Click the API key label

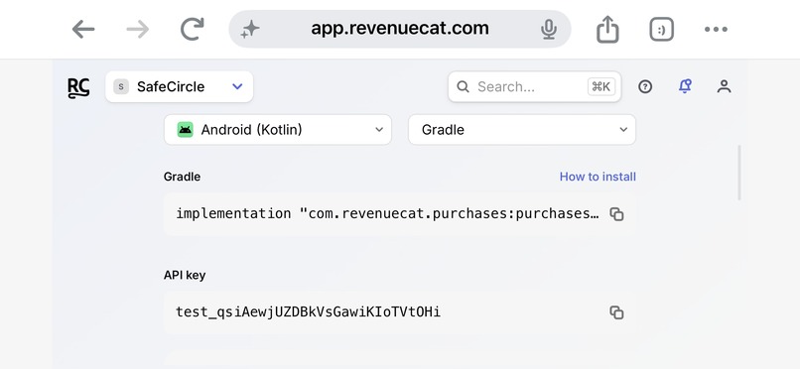pos(185,275)
